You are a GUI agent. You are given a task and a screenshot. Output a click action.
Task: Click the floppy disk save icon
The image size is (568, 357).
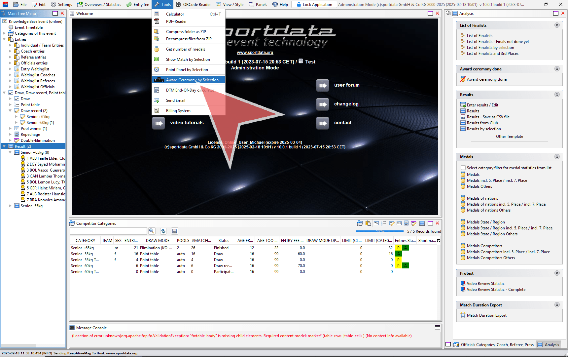pos(175,231)
